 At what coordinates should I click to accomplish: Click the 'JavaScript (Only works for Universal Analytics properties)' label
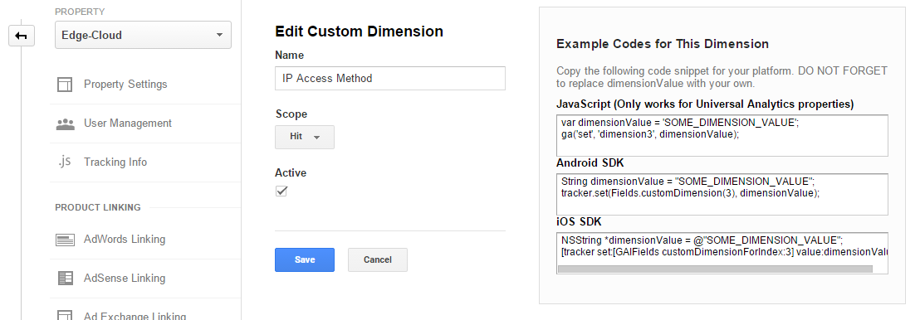point(705,104)
